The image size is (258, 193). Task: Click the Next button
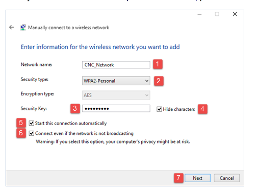(x=197, y=178)
